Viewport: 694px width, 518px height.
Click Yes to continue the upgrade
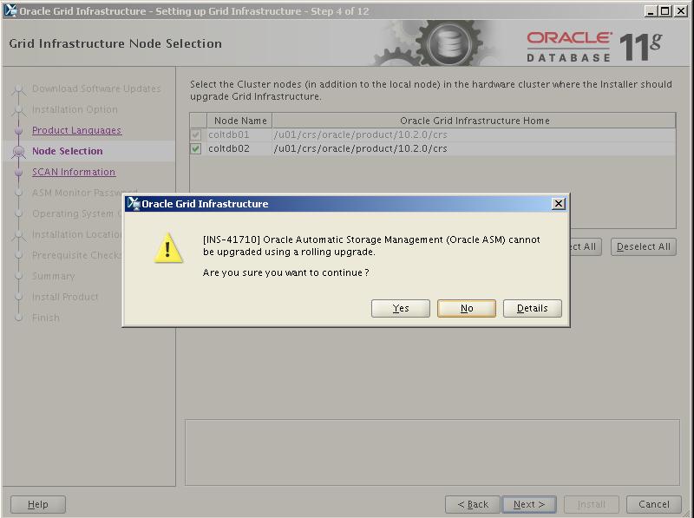click(401, 308)
